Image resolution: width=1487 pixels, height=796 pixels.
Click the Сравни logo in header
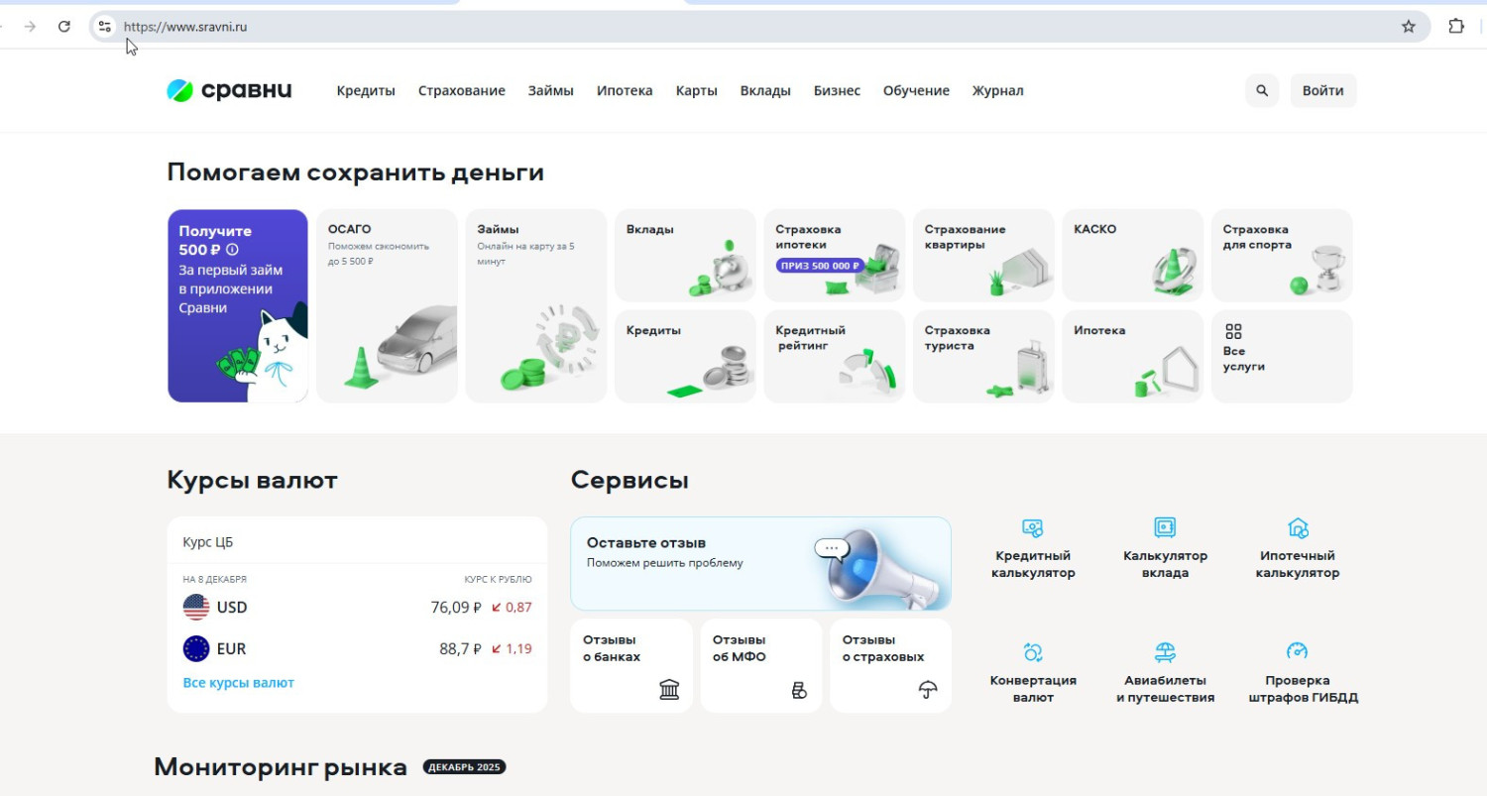coord(229,90)
